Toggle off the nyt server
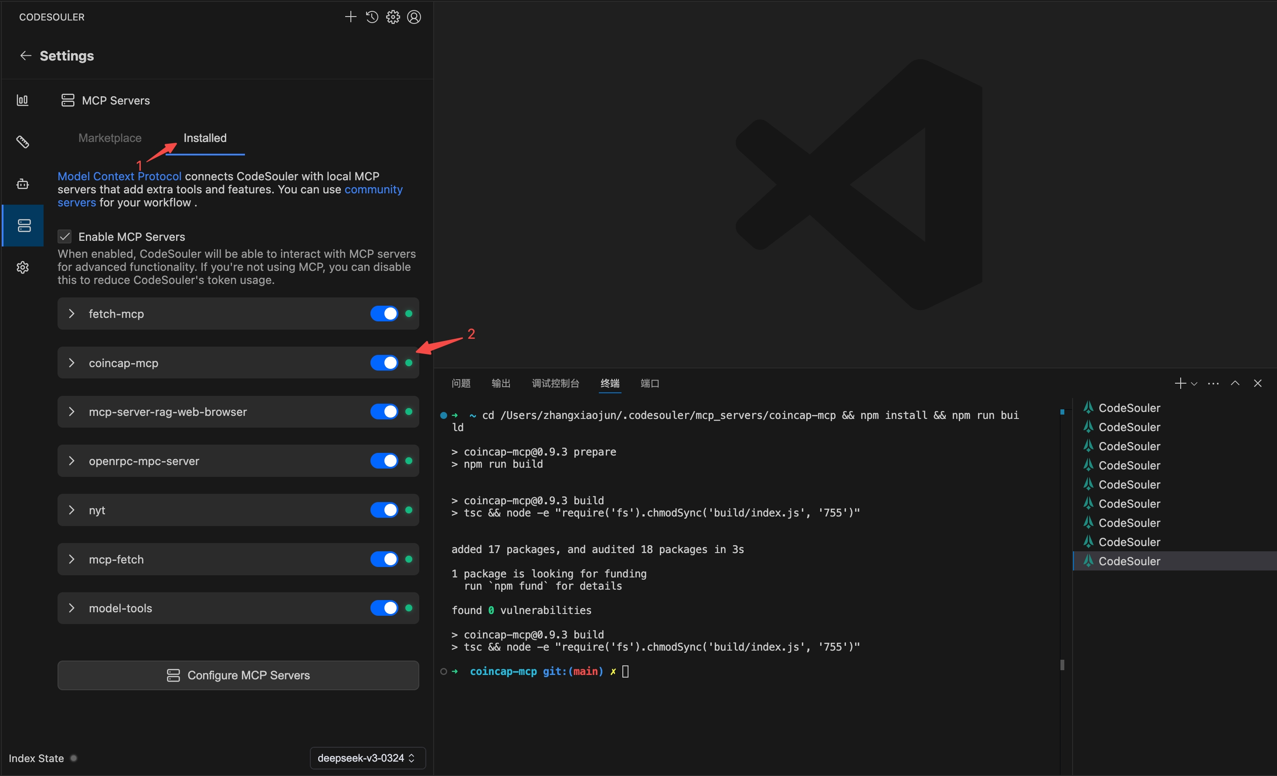 pos(384,510)
